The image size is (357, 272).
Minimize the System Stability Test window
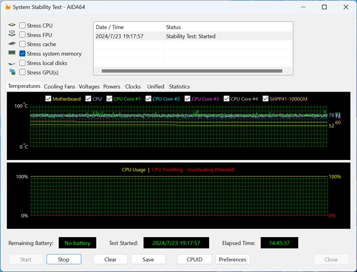303,7
